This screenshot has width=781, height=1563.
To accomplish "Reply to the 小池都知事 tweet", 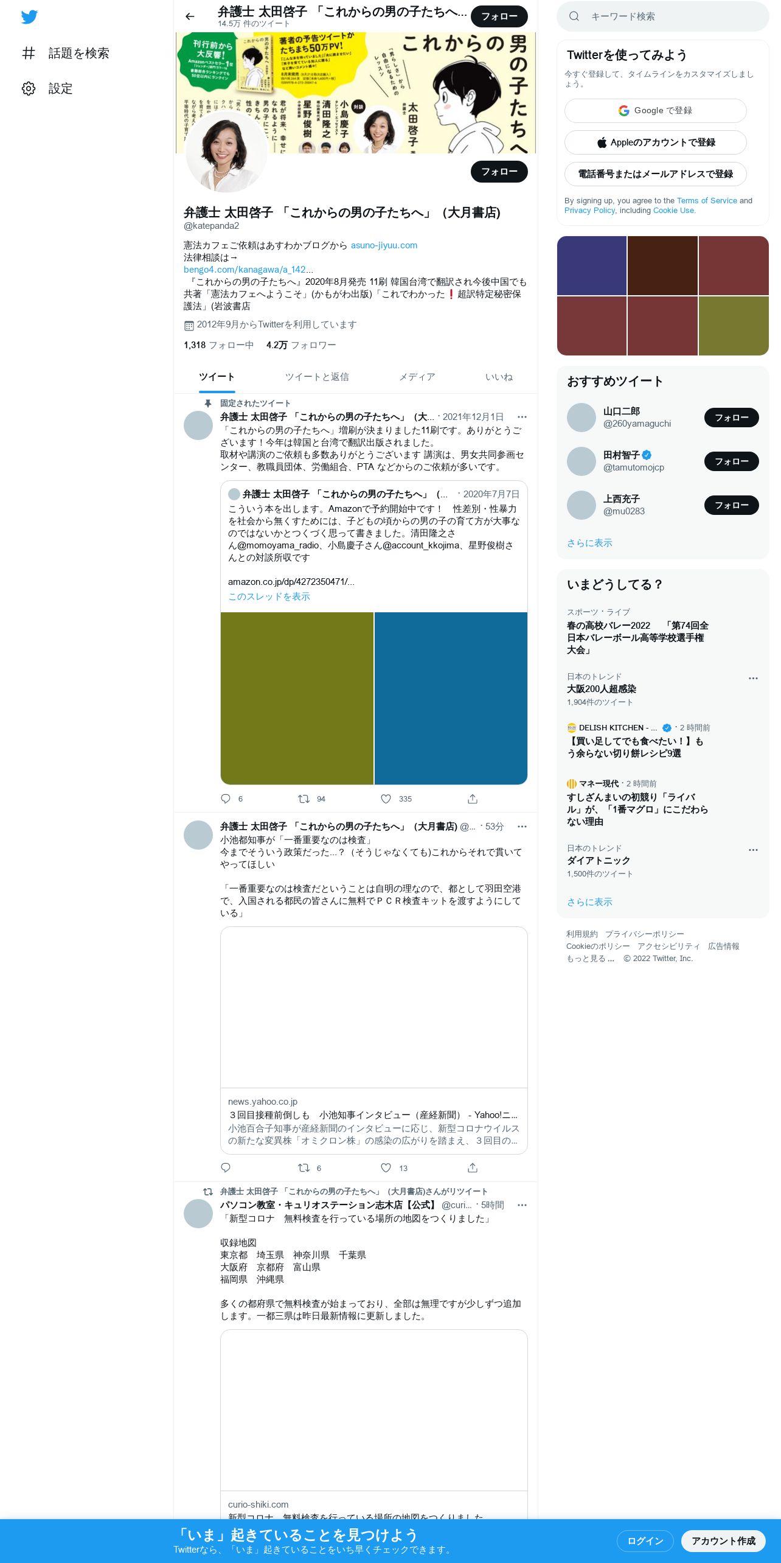I will pyautogui.click(x=226, y=1167).
